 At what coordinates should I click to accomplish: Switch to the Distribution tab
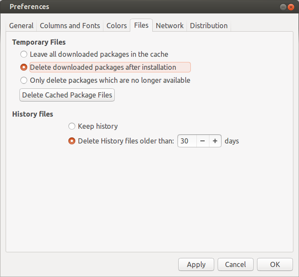pos(209,26)
